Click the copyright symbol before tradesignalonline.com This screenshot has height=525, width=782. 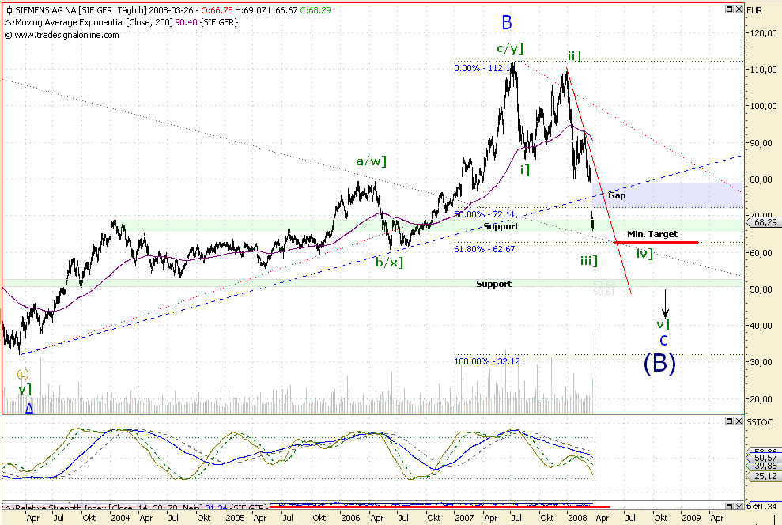pyautogui.click(x=7, y=34)
